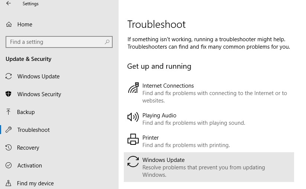This screenshot has height=189, width=306.
Task: Go to the Recovery settings page
Action: point(28,148)
